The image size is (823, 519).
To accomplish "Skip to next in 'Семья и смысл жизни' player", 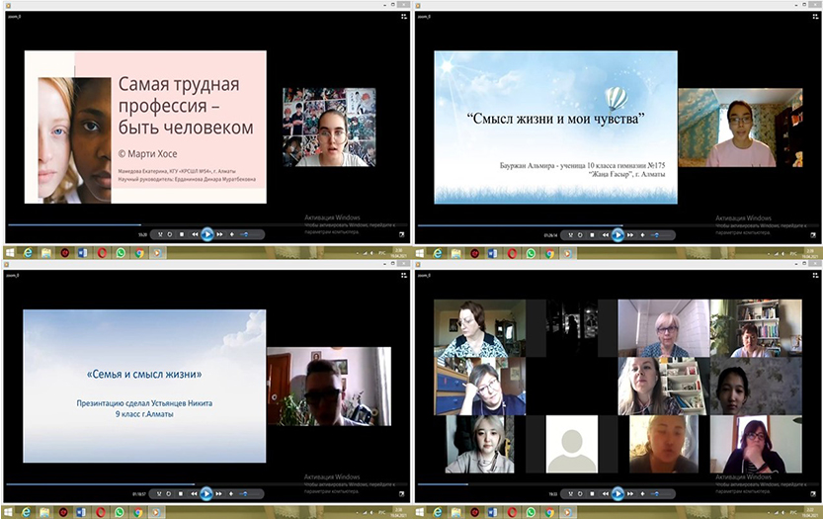I will pyautogui.click(x=219, y=492).
